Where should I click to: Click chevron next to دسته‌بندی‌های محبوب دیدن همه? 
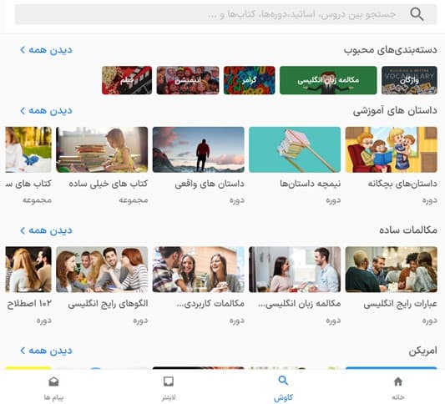coord(23,50)
